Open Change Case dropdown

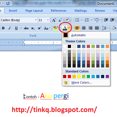click(47, 28)
